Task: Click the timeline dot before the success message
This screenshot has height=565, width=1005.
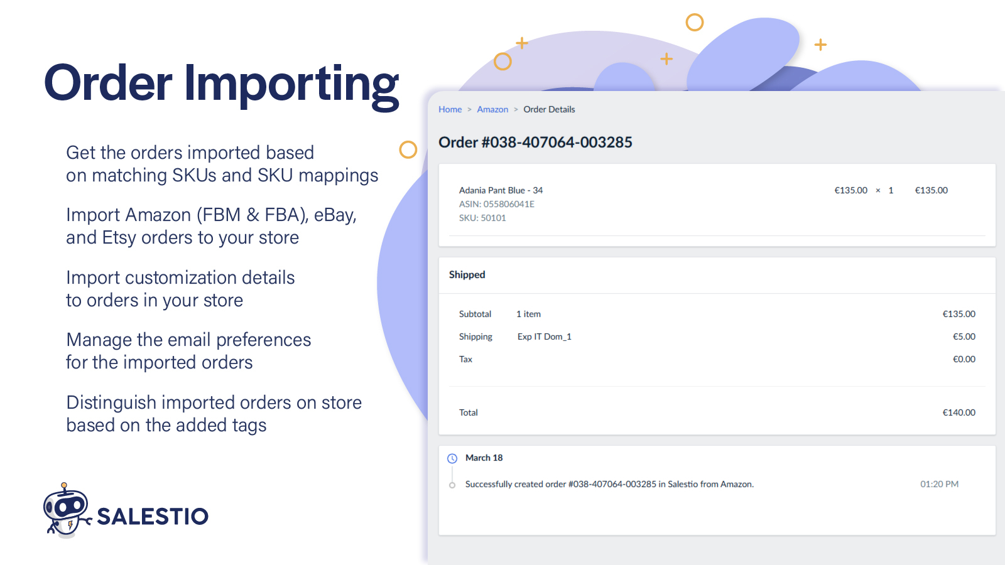Action: point(452,485)
